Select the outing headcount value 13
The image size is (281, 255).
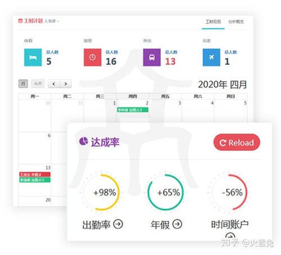coord(170,61)
